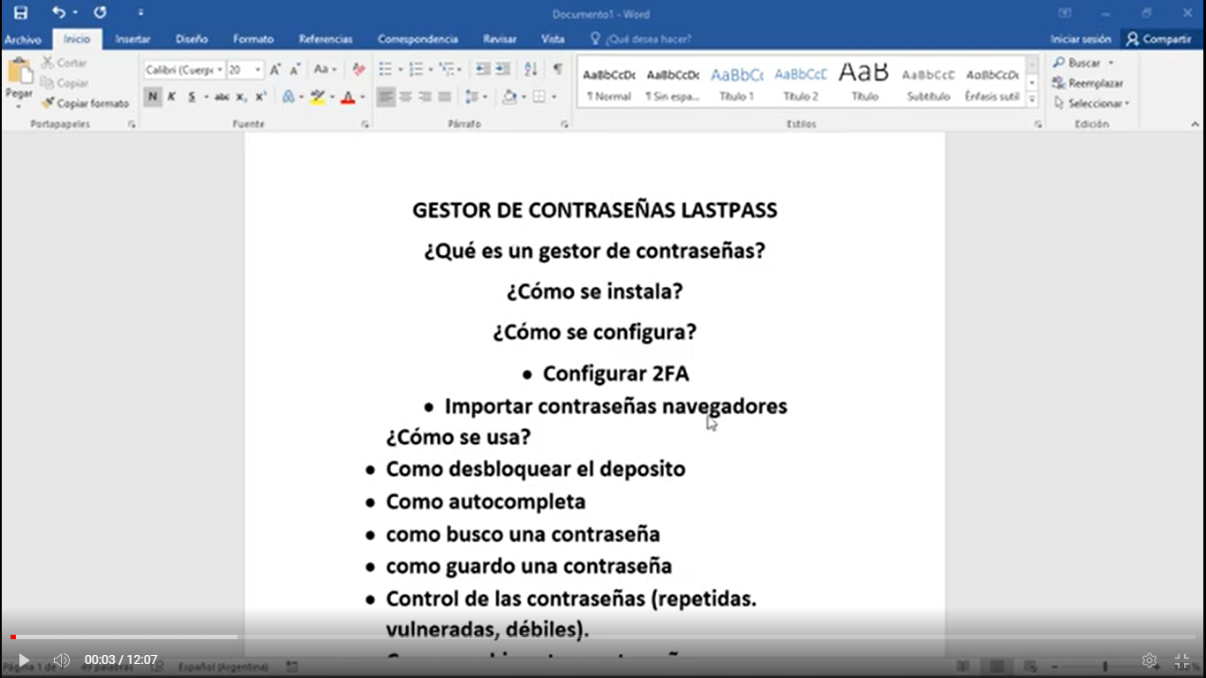This screenshot has height=678, width=1206.
Task: Justify paragraph text
Action: pos(445,97)
